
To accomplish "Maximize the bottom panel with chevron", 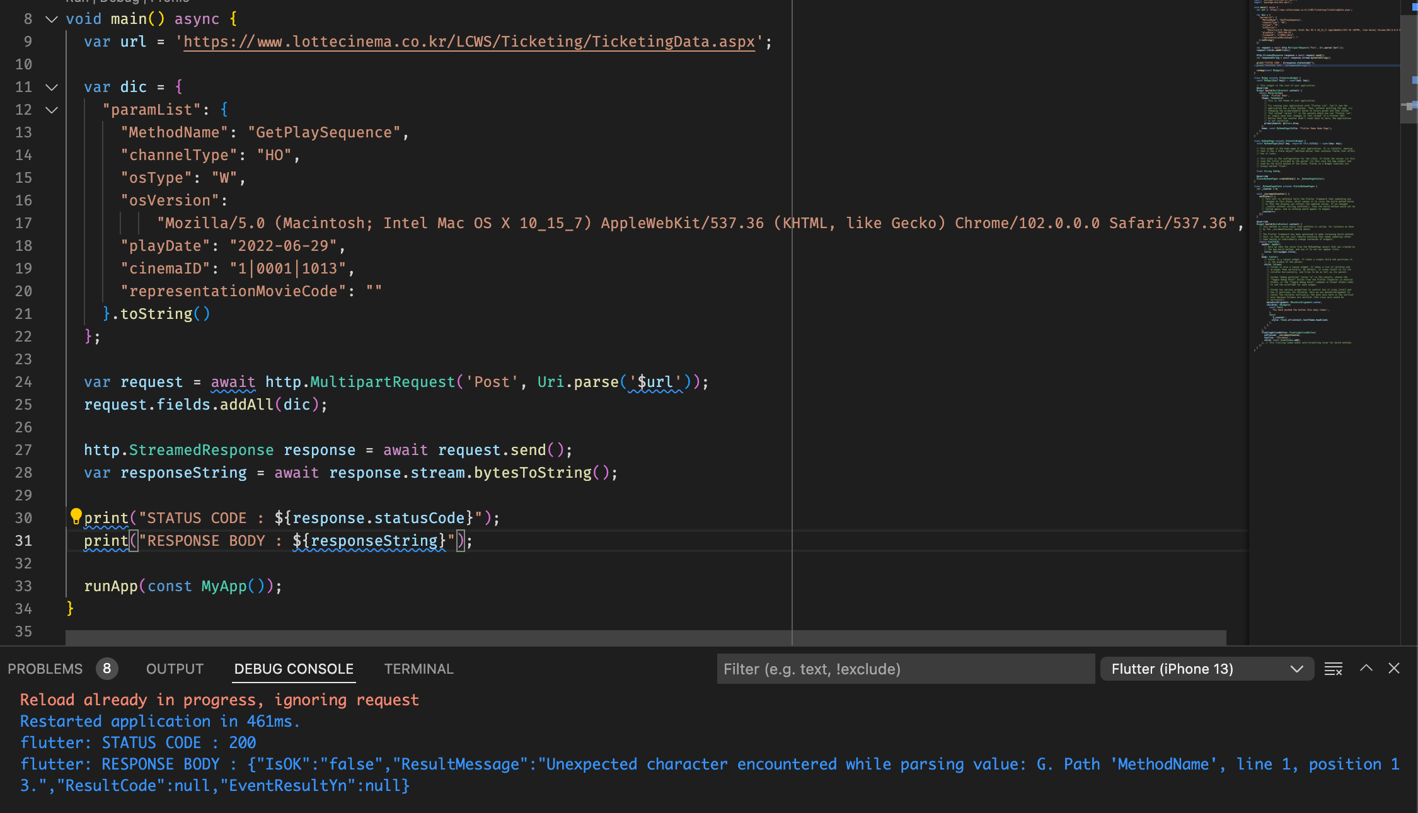I will coord(1366,668).
